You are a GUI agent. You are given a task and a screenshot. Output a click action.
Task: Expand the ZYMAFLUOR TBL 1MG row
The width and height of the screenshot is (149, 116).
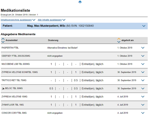coord(143,105)
